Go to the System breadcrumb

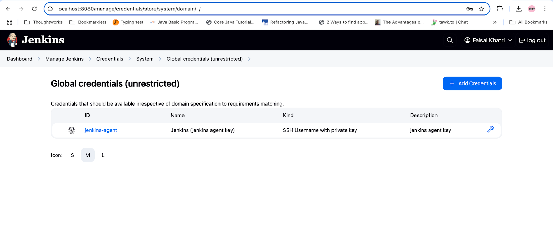point(145,59)
